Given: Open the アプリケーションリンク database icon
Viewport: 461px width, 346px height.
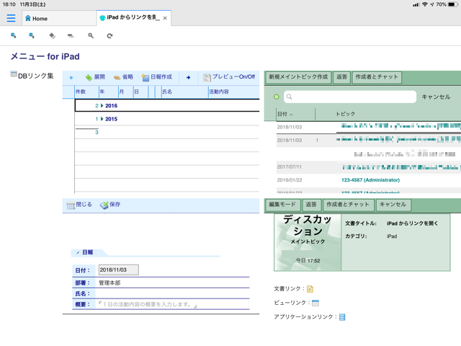Looking at the screenshot, I should point(342,317).
